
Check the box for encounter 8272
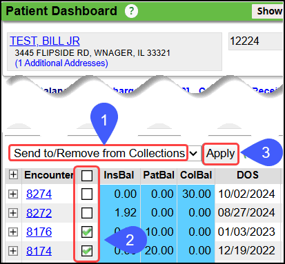pos(87,213)
